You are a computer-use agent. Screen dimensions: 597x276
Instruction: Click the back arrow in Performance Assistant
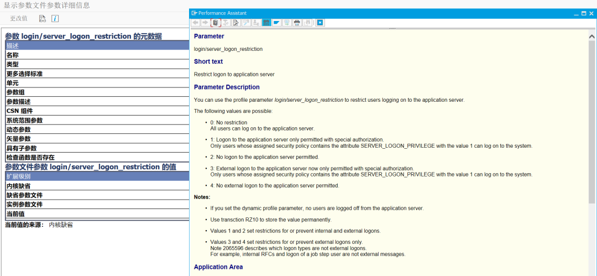(195, 23)
